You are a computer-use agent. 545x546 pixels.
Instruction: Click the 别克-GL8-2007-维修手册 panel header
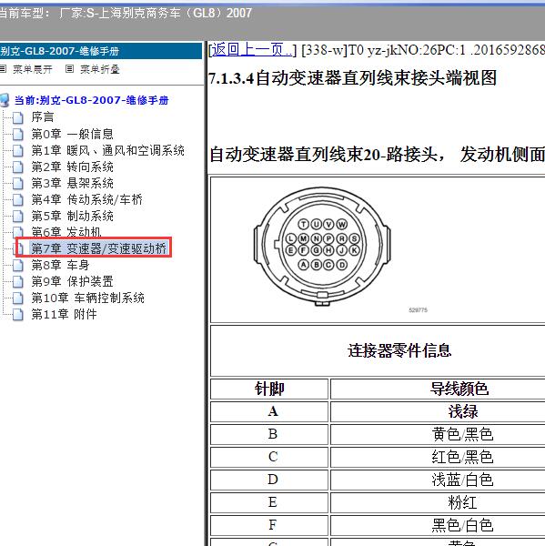101,51
